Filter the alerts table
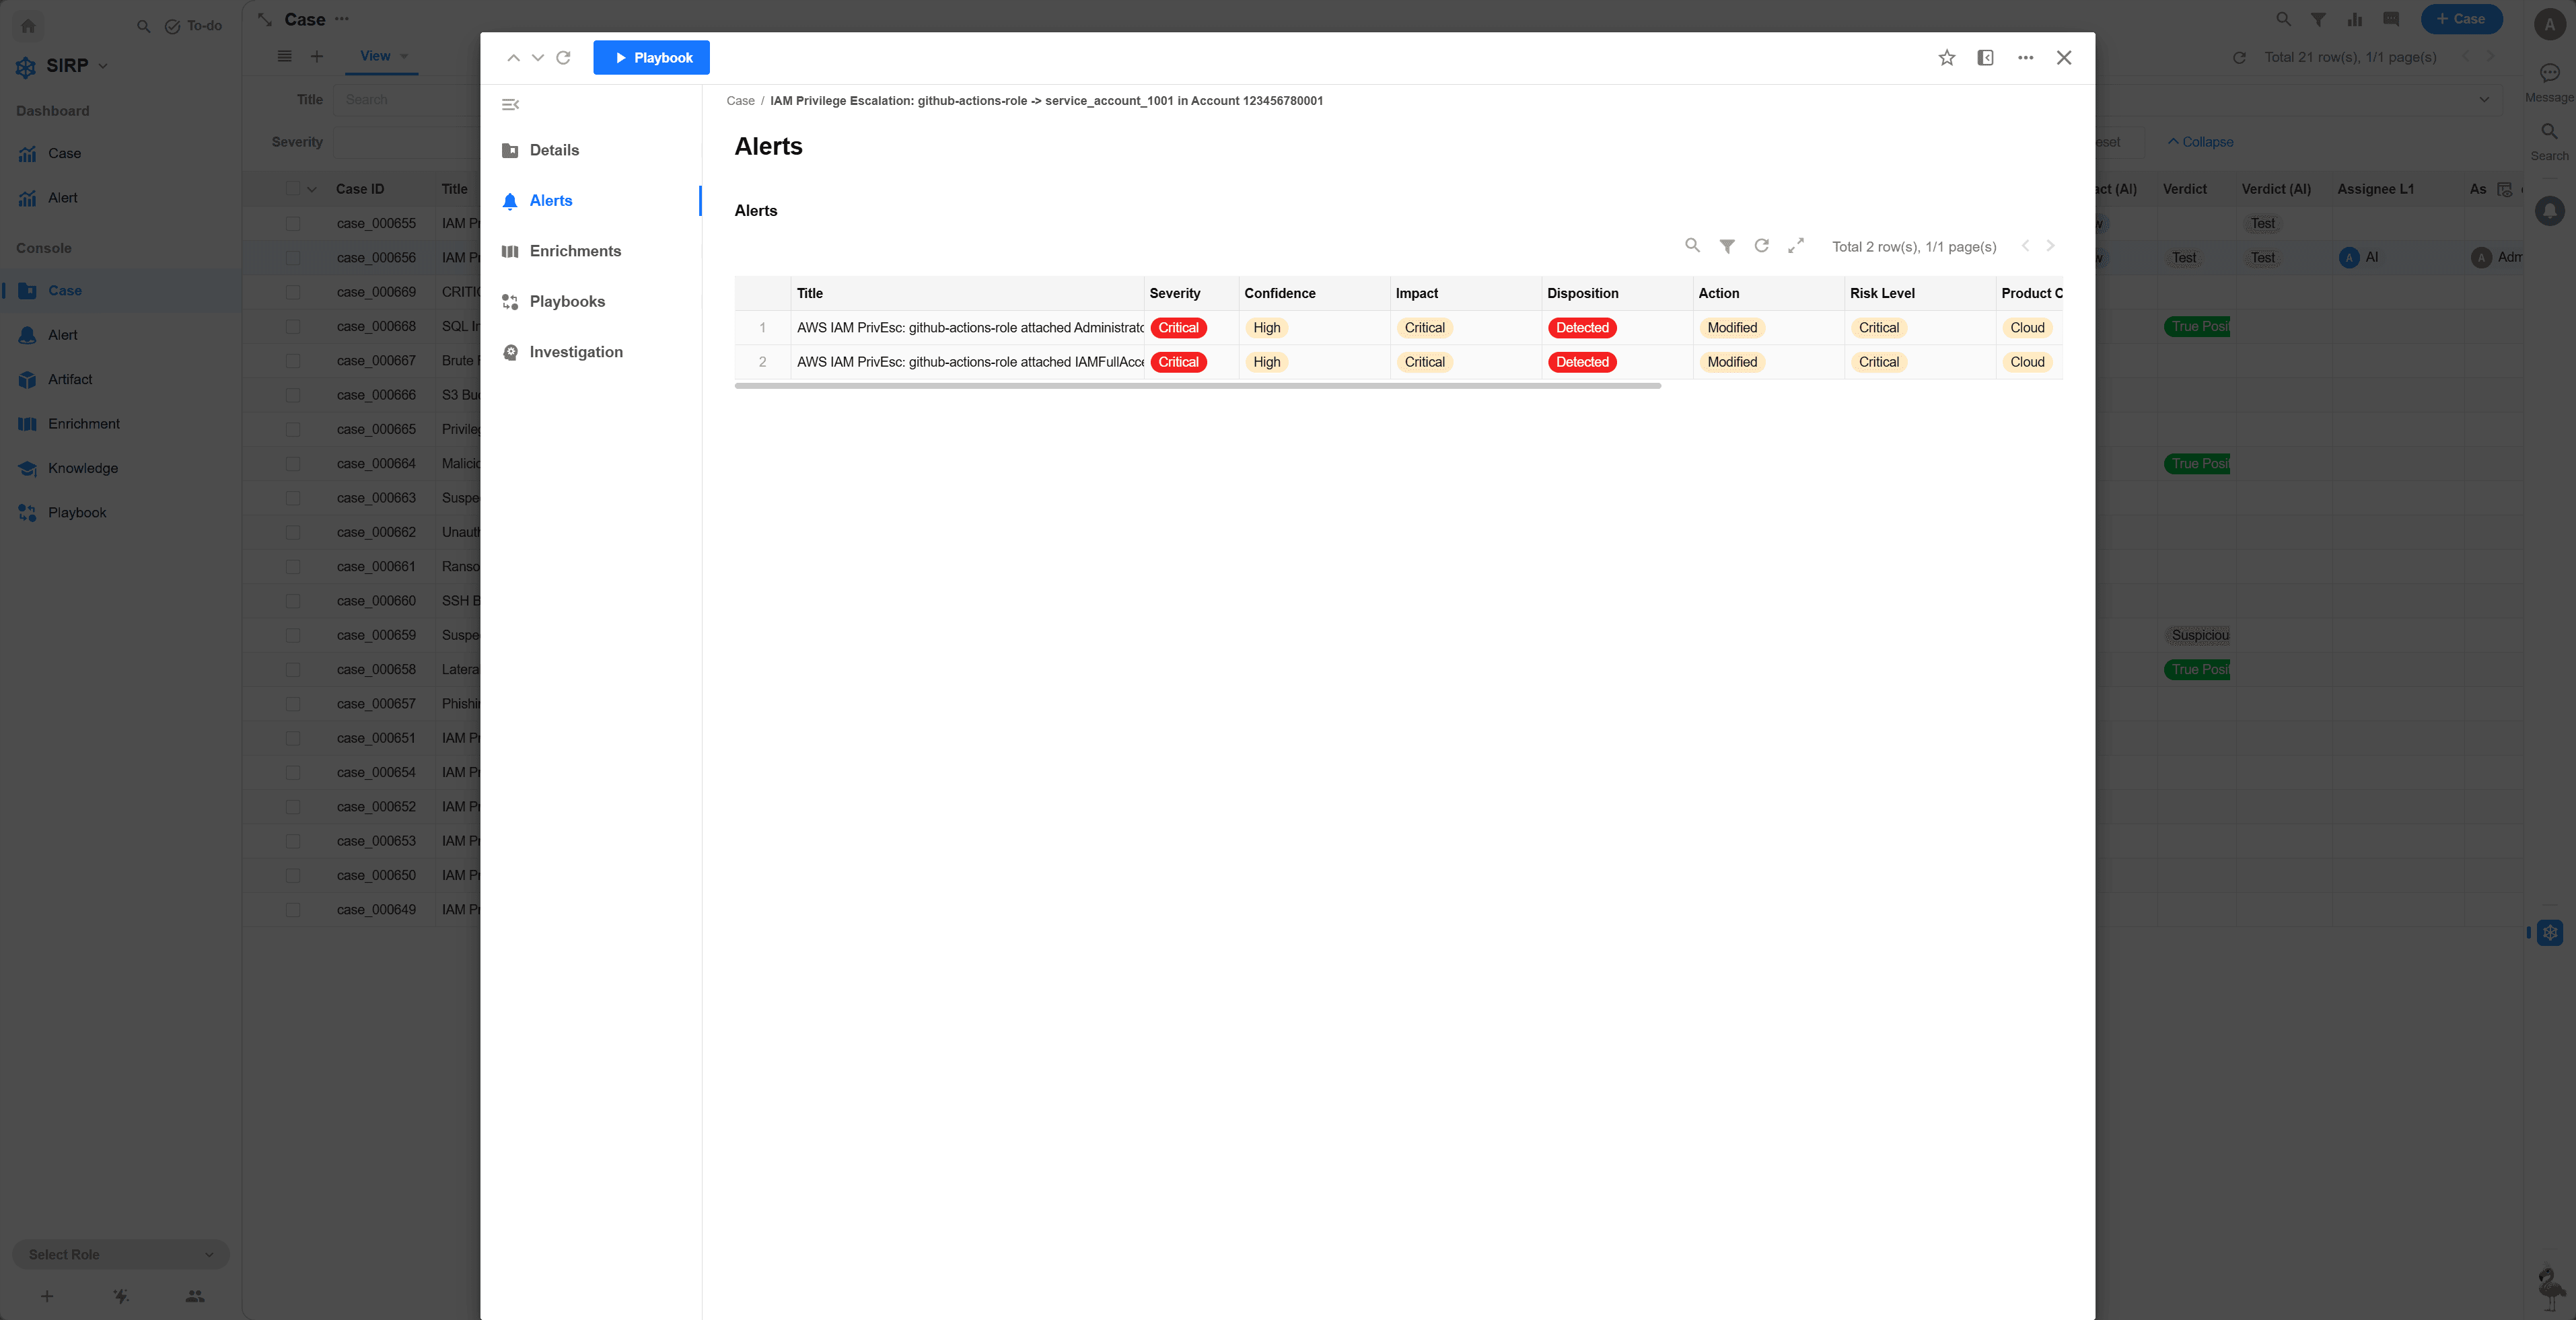 click(x=1727, y=246)
